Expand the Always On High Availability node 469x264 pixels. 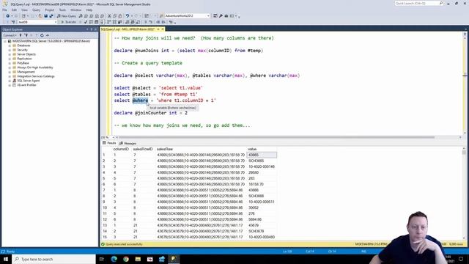10,67
